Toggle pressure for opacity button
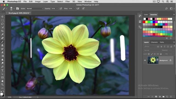Image resolution: width=176 pixels, height=99 pixels. pyautogui.click(x=61, y=9)
